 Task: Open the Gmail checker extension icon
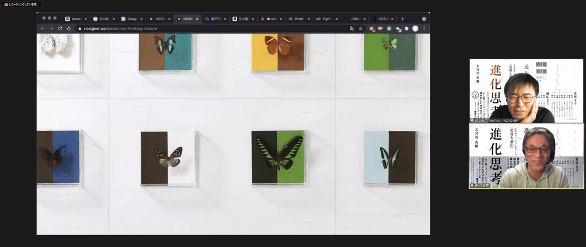(372, 28)
